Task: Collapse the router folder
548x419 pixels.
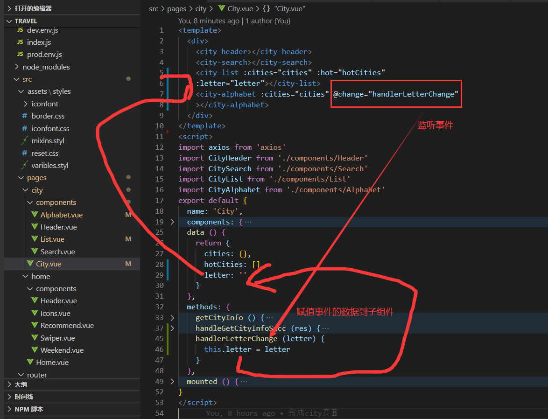Action: point(21,375)
